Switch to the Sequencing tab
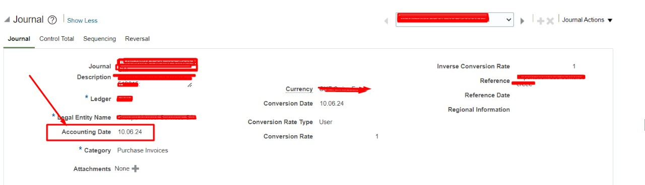The height and width of the screenshot is (185, 645). [x=100, y=39]
